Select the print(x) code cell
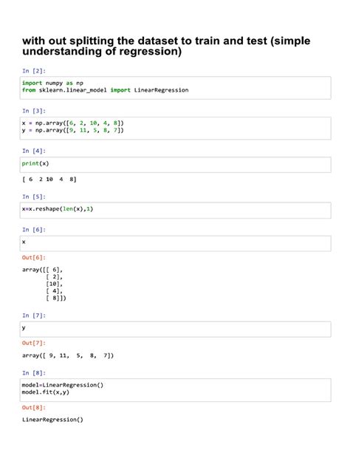Screen dimensions: 350x467 (175, 165)
